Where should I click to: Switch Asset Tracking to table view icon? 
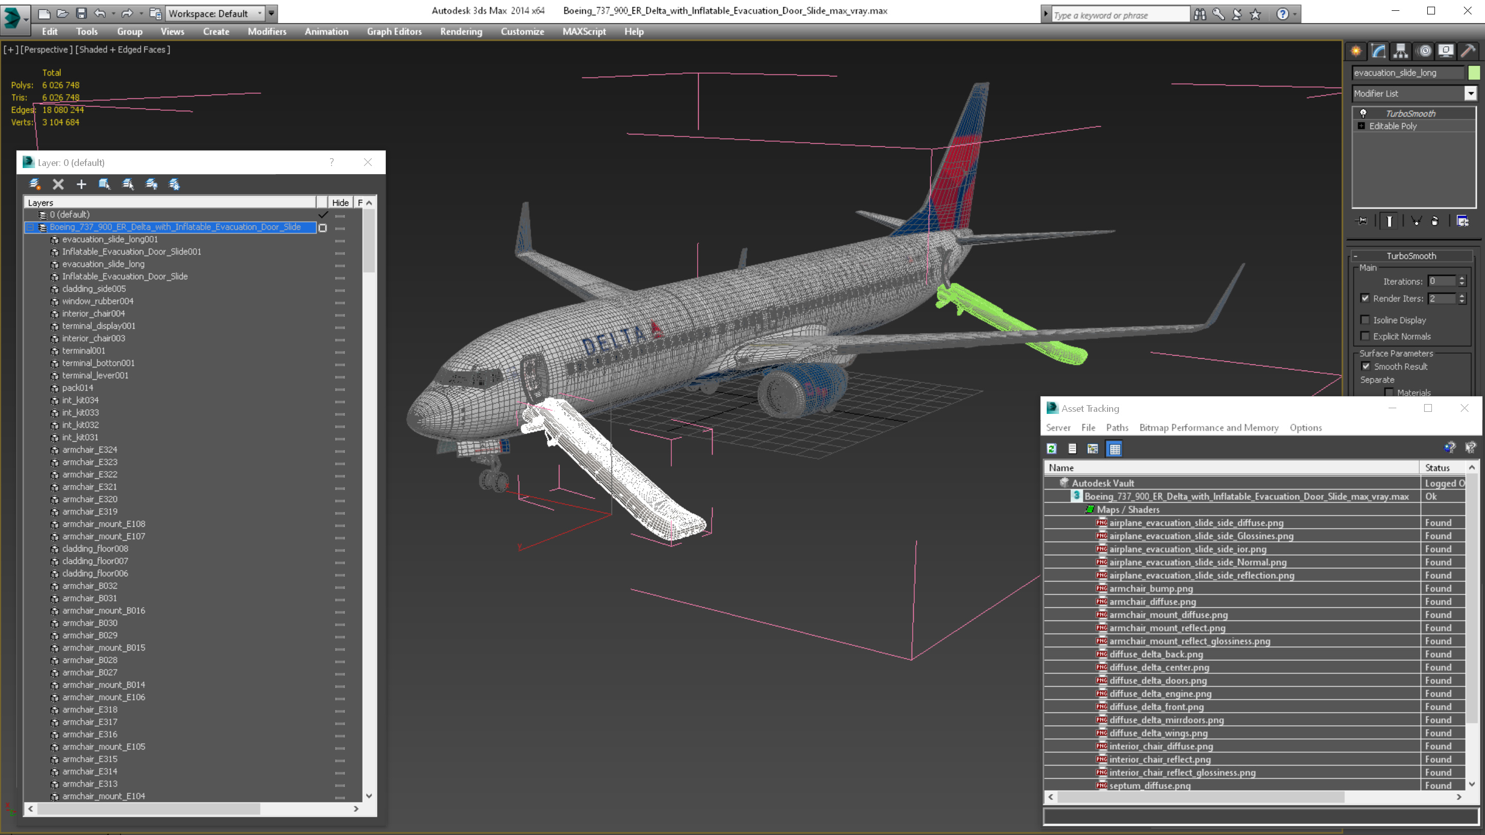tap(1115, 449)
